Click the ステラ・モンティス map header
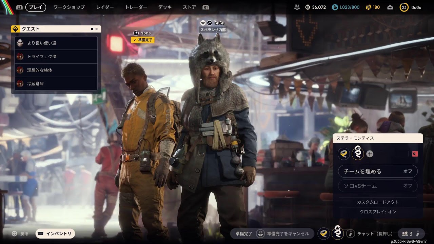 point(378,138)
